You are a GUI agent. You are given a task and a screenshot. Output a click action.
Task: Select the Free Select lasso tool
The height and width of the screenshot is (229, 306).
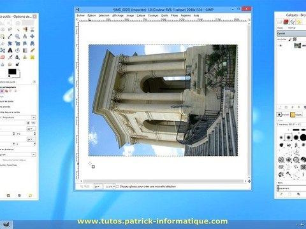[x=10, y=29]
